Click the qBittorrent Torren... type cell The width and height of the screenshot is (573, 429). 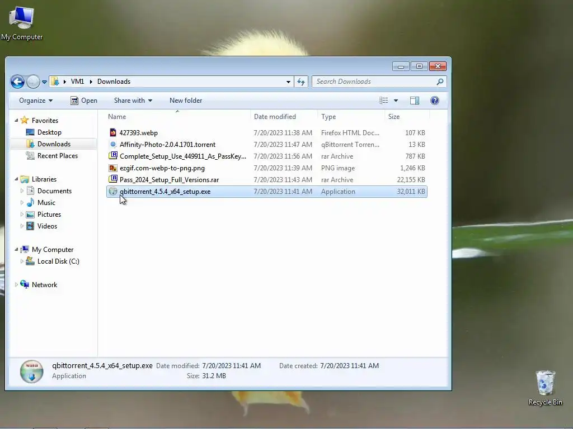(350, 145)
